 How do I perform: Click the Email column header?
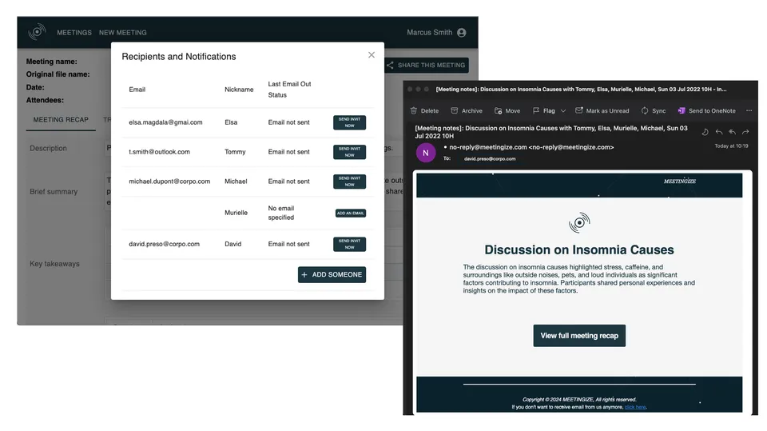pos(137,90)
